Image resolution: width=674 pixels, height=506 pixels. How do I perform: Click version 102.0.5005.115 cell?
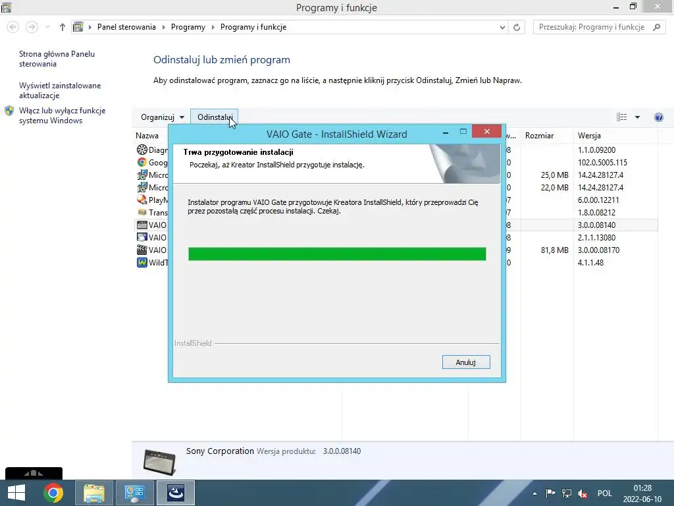tap(602, 163)
